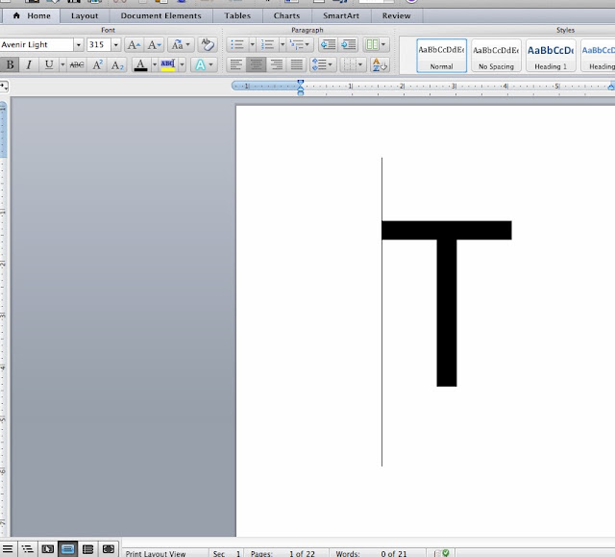Click the tab stop selector by the ruler

coord(4,86)
